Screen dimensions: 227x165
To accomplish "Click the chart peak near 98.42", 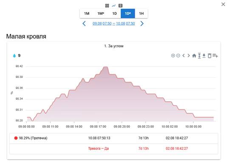I will [106, 67].
